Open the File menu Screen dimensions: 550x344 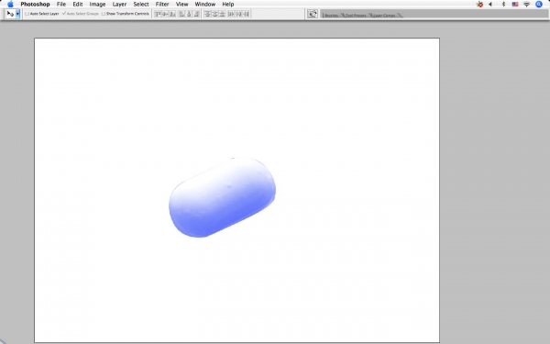click(61, 5)
